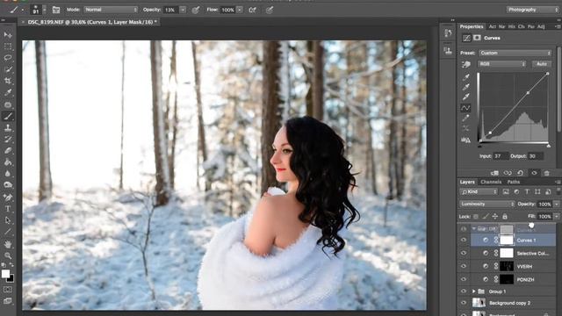Image resolution: width=562 pixels, height=316 pixels.
Task: Select the Hand tool
Action: tap(8, 244)
